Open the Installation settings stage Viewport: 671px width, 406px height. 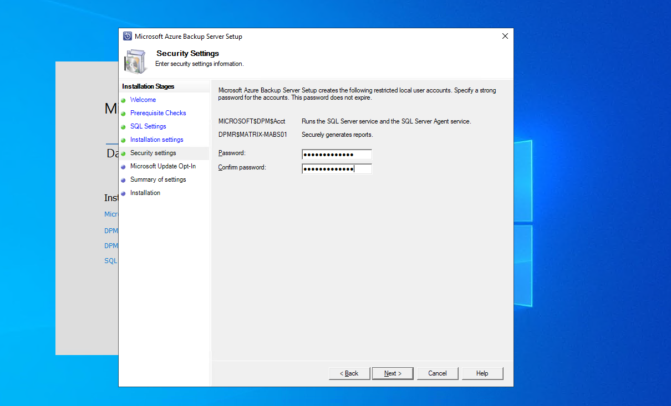point(156,140)
